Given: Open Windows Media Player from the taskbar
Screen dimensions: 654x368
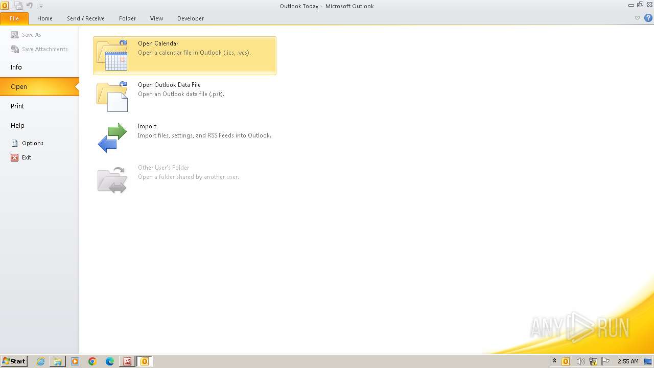Looking at the screenshot, I should pos(75,361).
